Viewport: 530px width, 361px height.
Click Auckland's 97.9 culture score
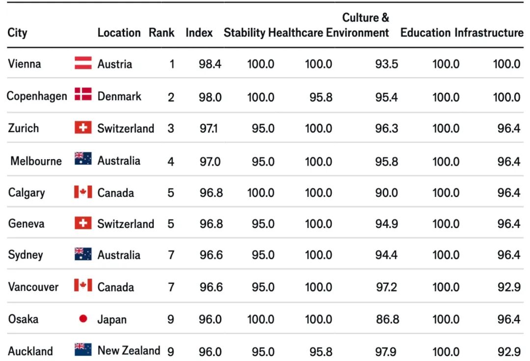(387, 352)
